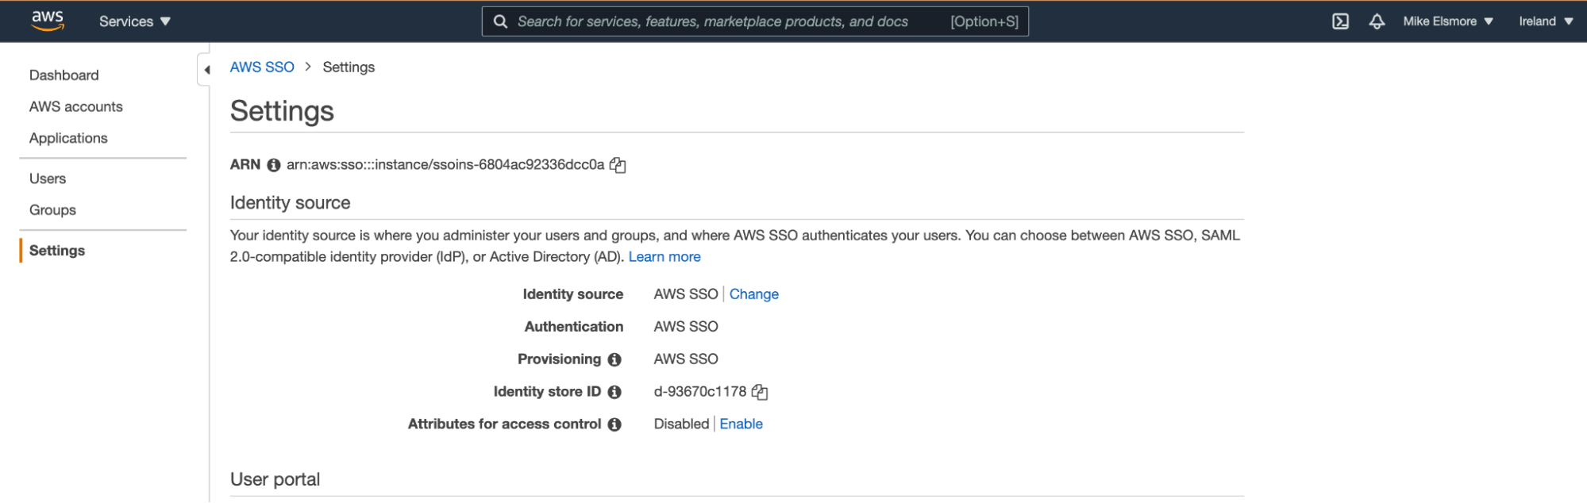The height and width of the screenshot is (503, 1587).
Task: Copy the Identity store ID value
Action: 760,392
